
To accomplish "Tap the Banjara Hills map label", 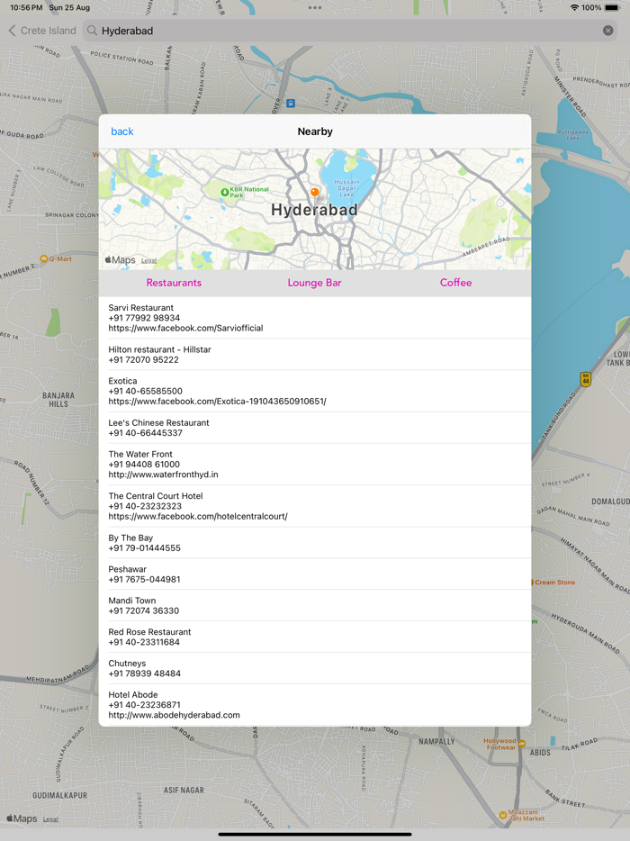I will (58, 400).
